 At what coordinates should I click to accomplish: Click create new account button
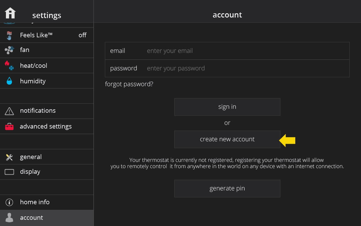(227, 139)
